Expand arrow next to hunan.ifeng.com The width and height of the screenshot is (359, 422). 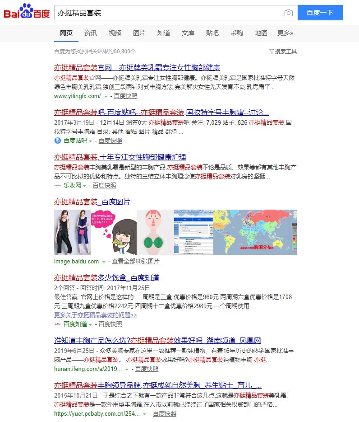(127, 369)
